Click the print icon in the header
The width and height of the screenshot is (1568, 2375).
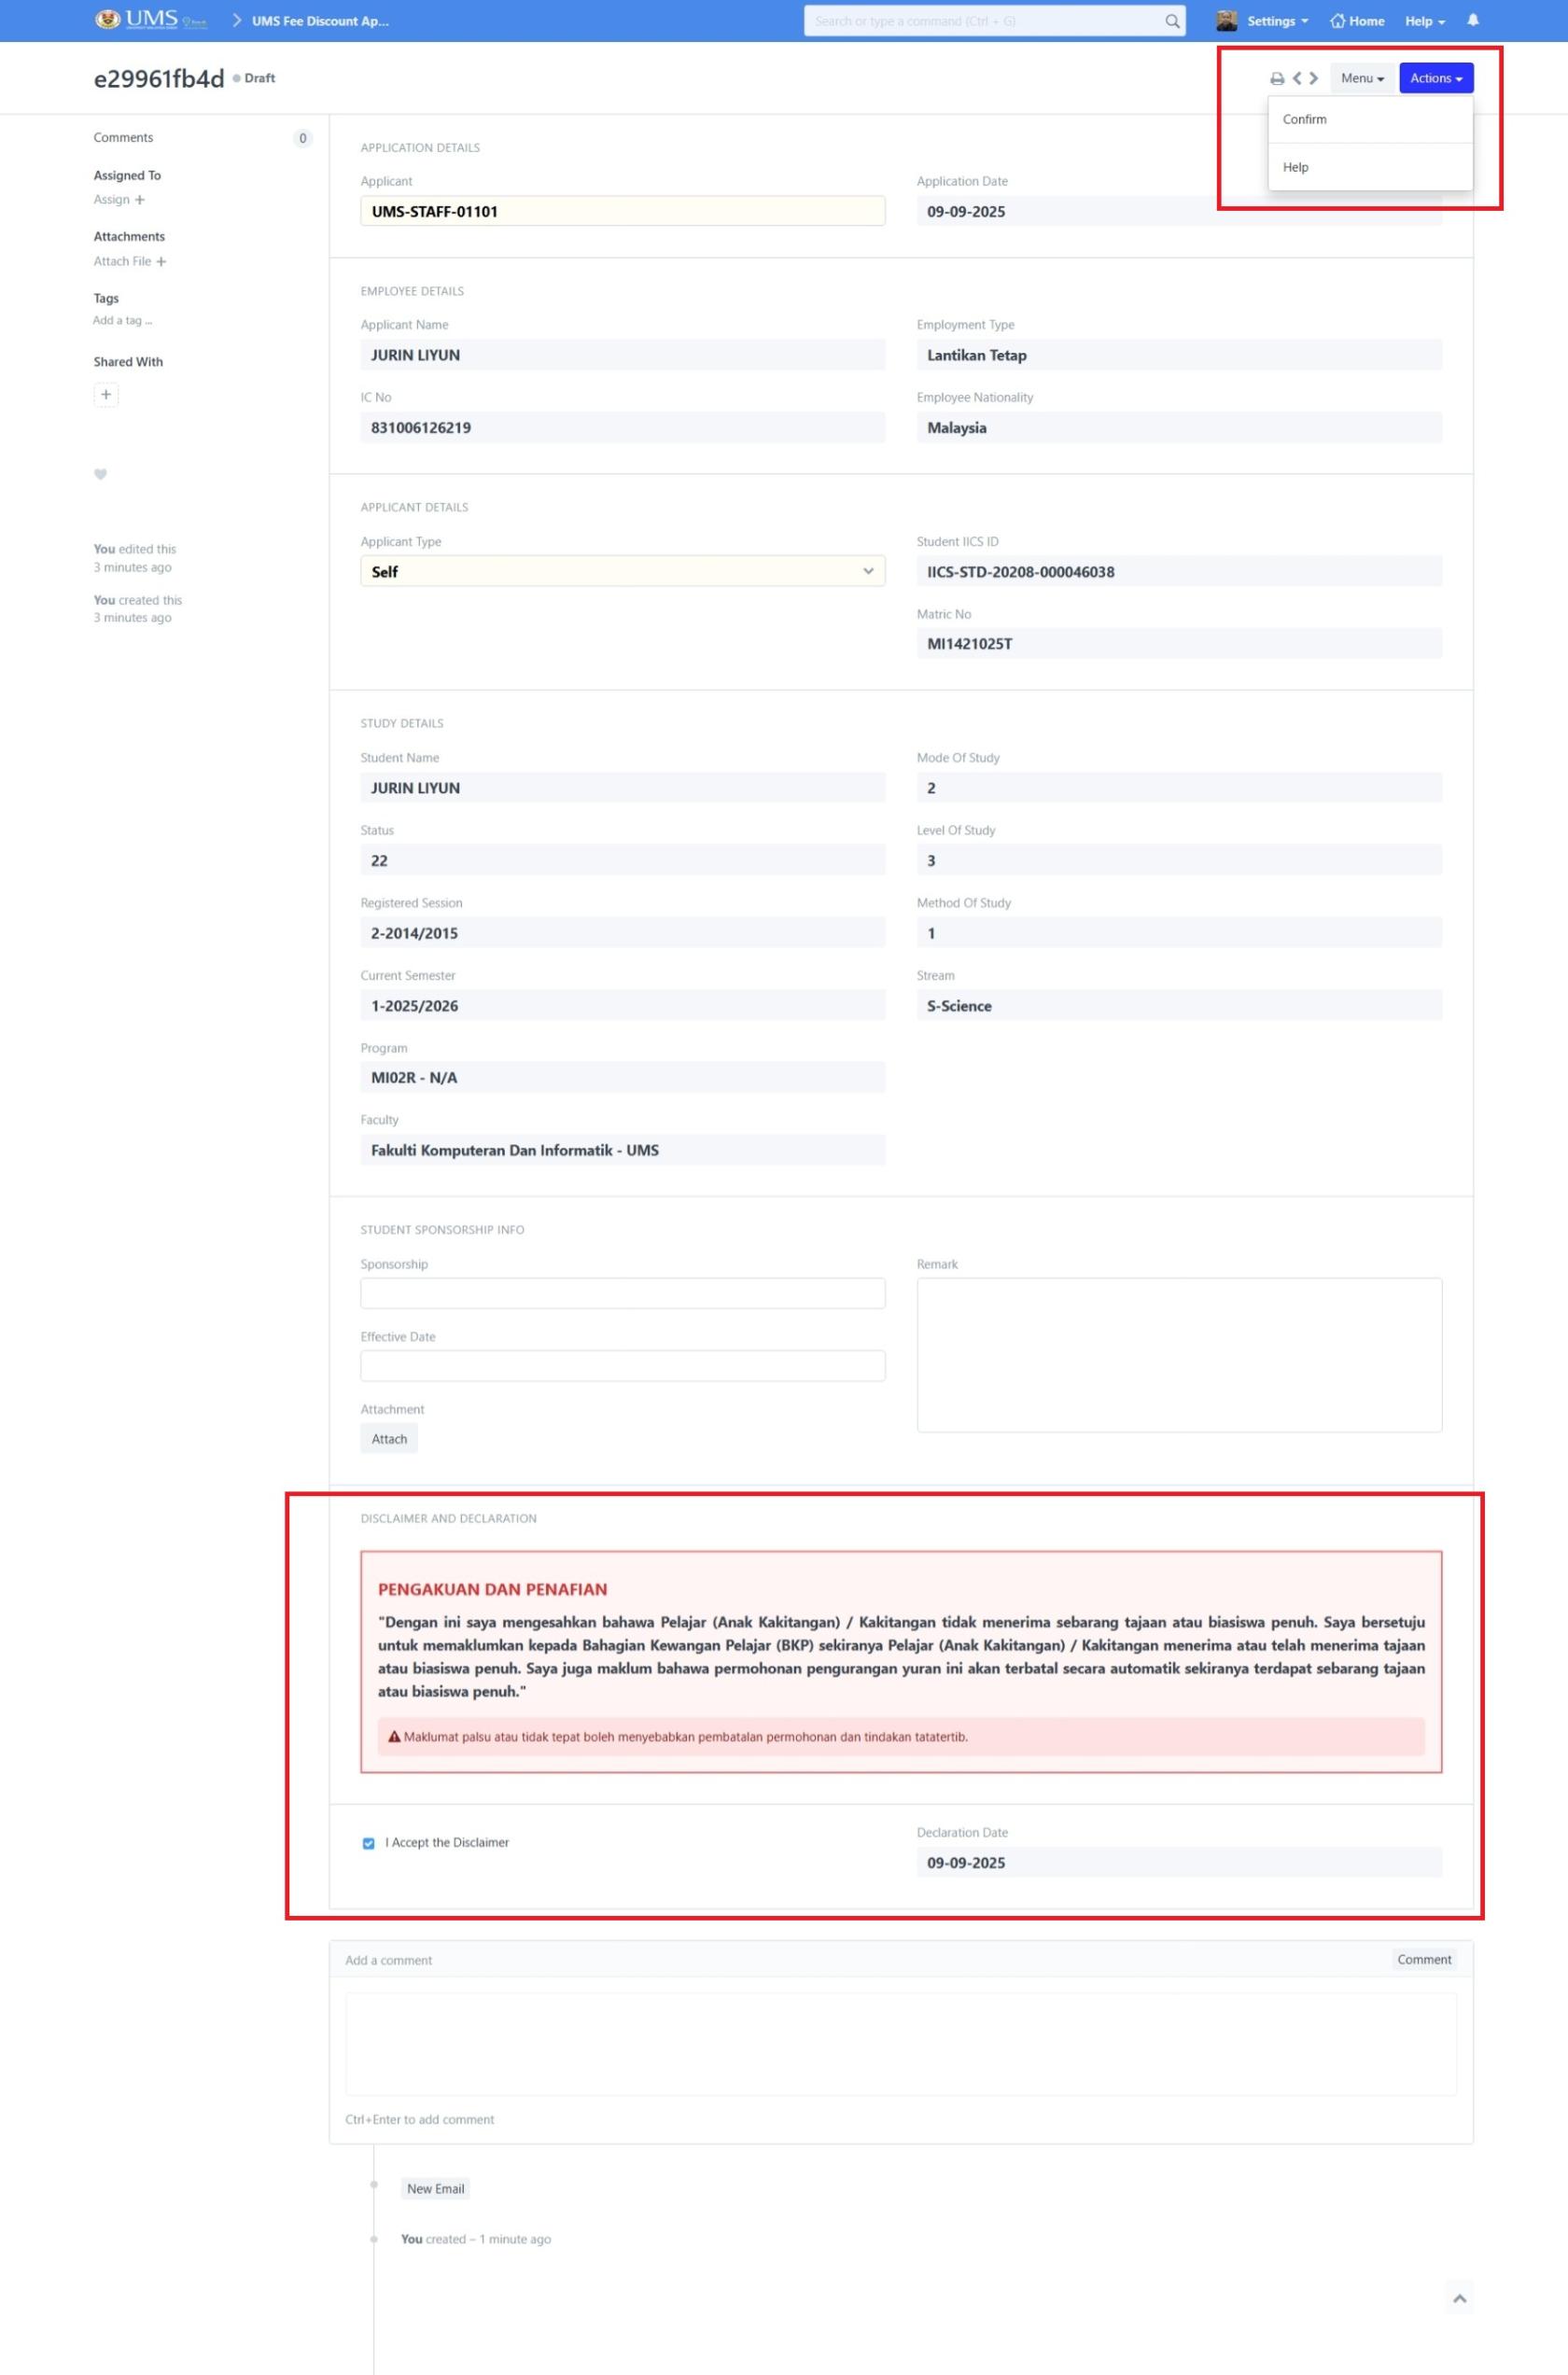pyautogui.click(x=1277, y=79)
